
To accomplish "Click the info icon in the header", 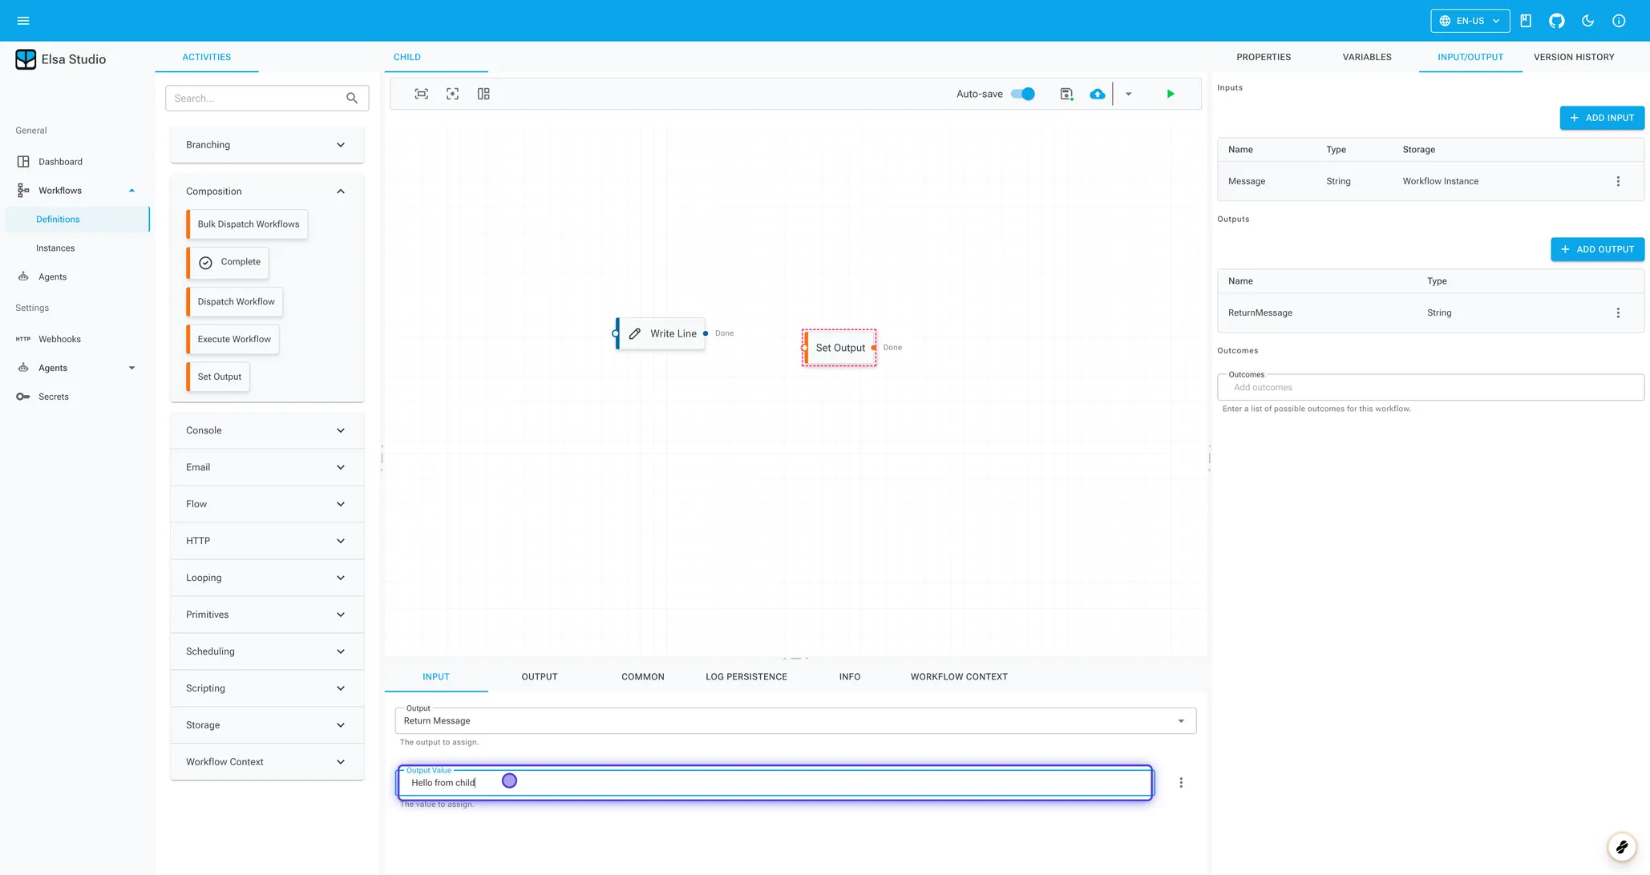I will point(1619,20).
